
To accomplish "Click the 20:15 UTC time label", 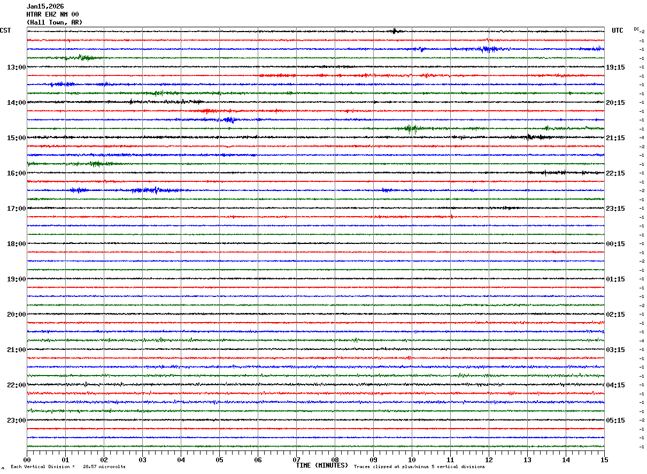I will [x=615, y=103].
